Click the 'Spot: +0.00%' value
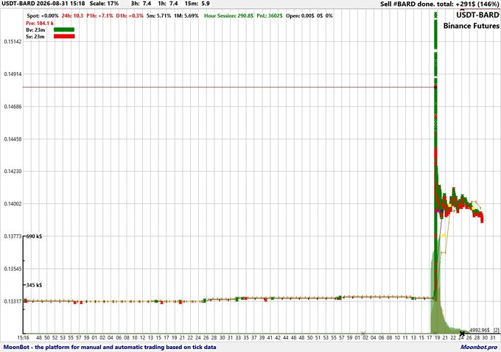 (43, 15)
